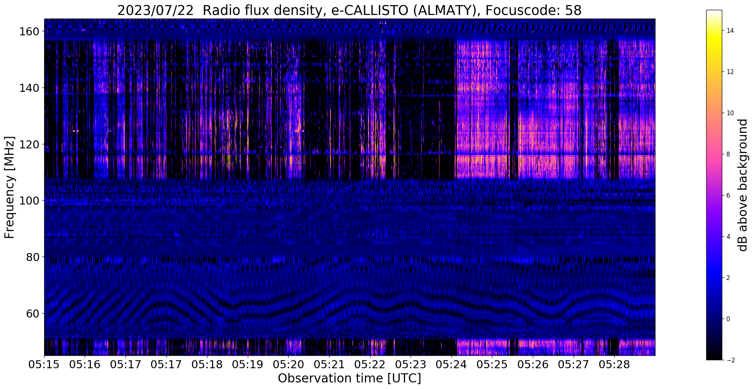Click the 05:20 time tick label
754x389 pixels.
click(x=289, y=365)
